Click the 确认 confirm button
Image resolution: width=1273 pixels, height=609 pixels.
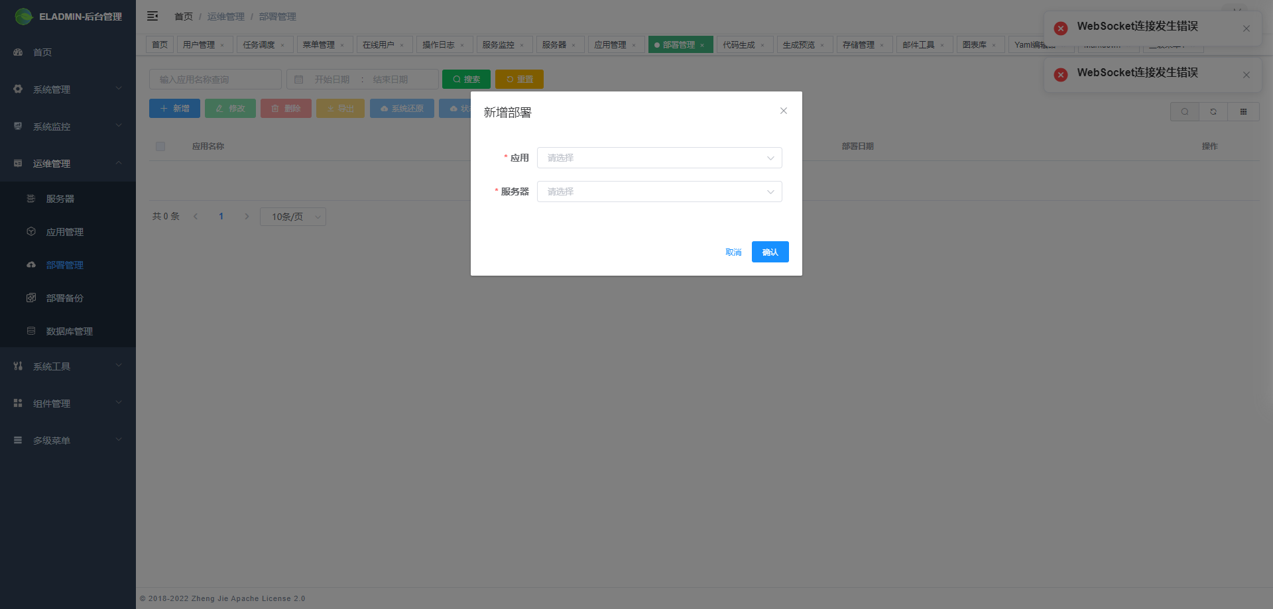(x=770, y=252)
